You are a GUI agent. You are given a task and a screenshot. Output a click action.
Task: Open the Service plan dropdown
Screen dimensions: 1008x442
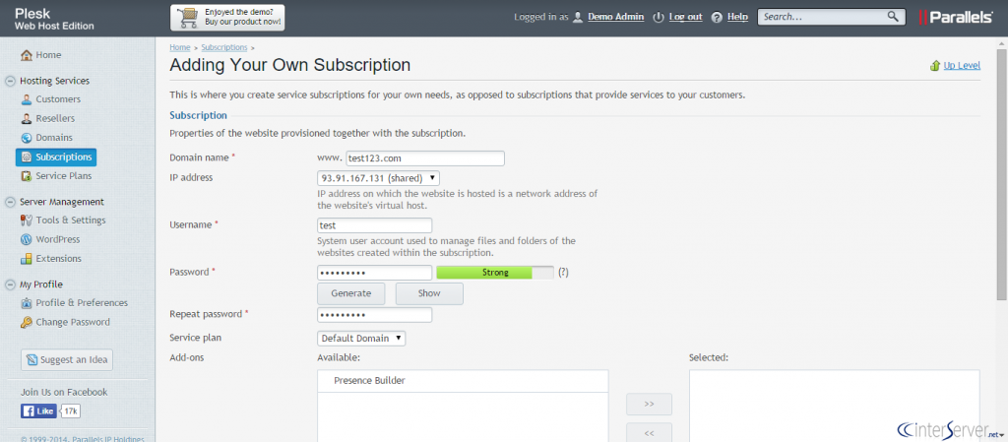[x=361, y=338]
